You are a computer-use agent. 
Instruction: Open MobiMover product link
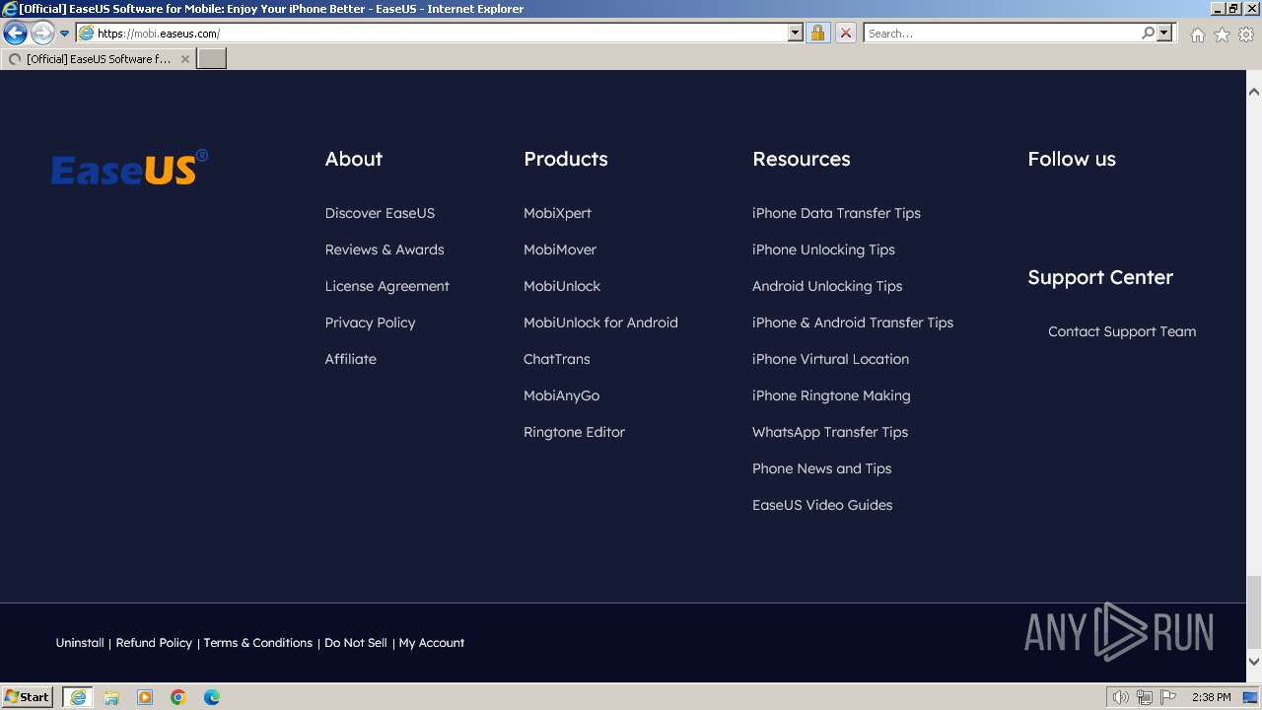pos(560,249)
